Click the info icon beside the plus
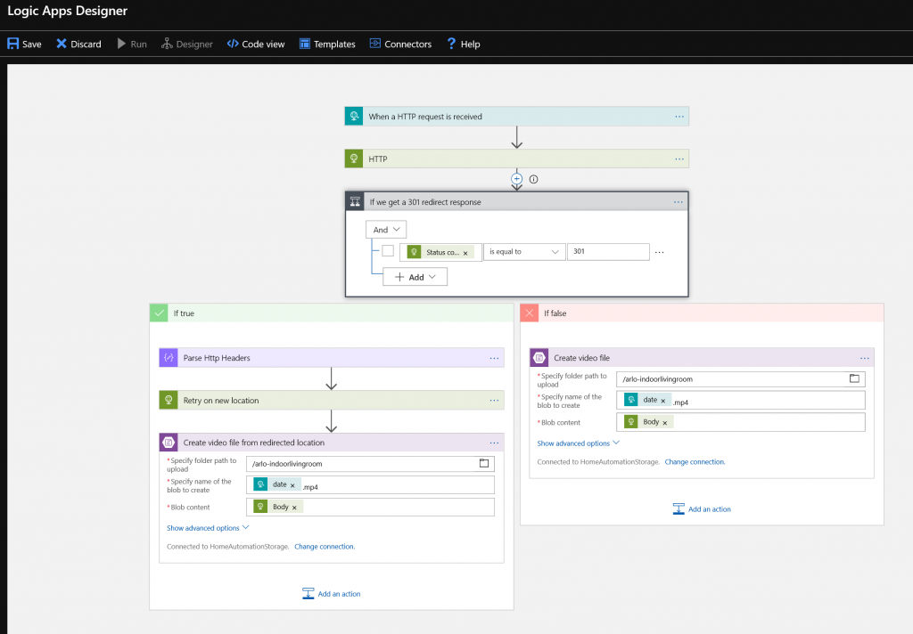 pos(533,179)
